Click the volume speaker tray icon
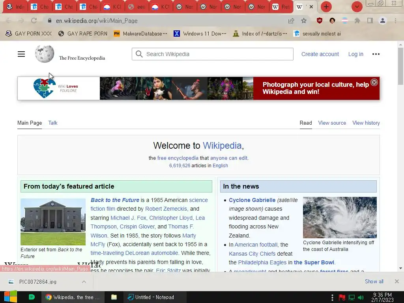This screenshot has width=404, height=303. click(361, 297)
